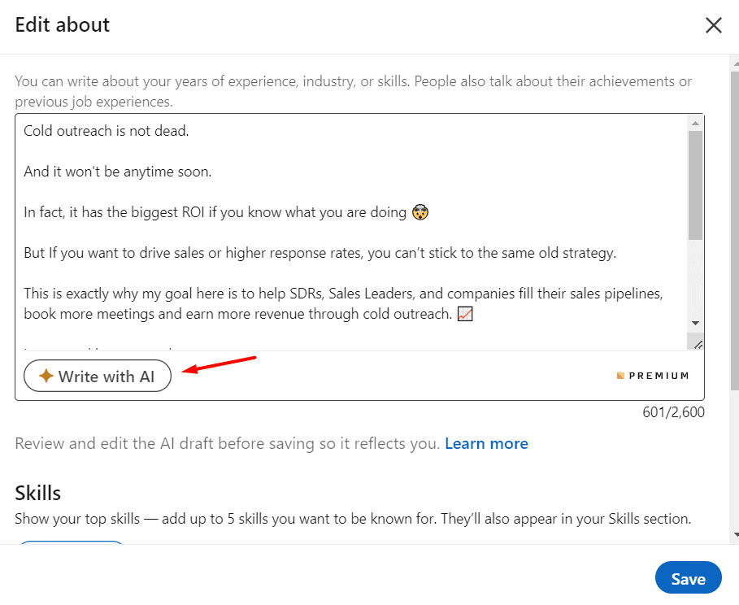
Task: Click the sparkle icon in Write with AI
Action: [46, 376]
